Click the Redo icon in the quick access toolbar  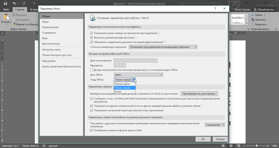pos(24,3)
